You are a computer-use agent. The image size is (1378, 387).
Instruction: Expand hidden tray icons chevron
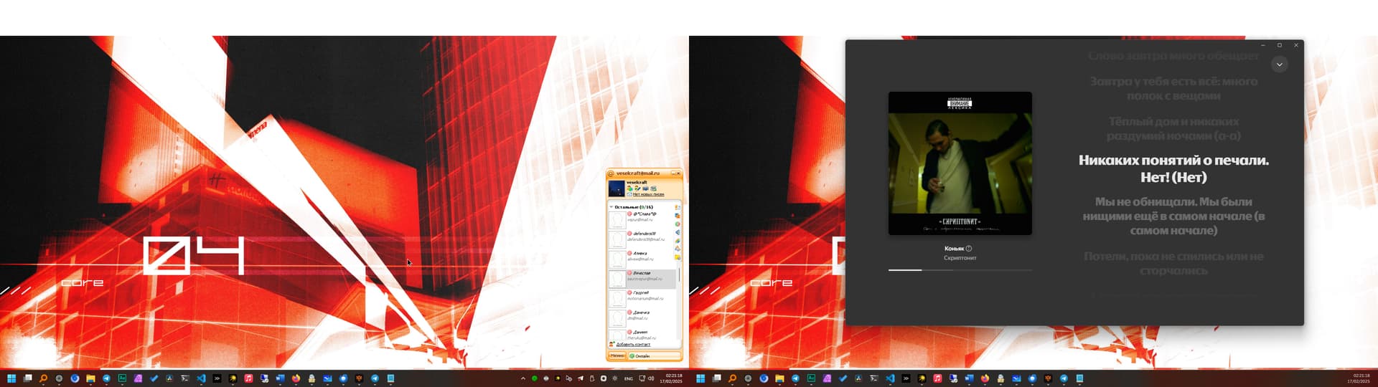(x=523, y=378)
